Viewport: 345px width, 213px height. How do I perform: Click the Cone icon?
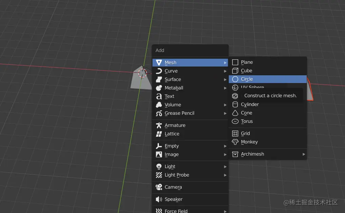(x=235, y=113)
